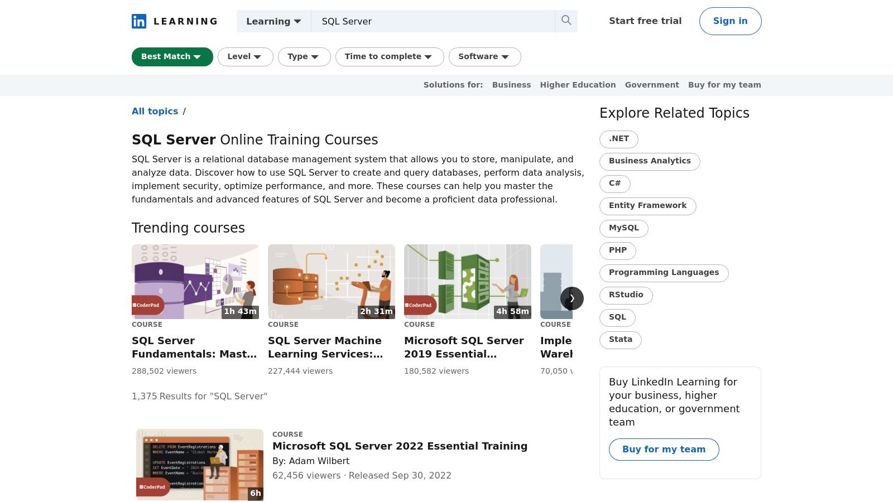Click the Explore Related Topics heading
893x502 pixels.
tap(674, 113)
